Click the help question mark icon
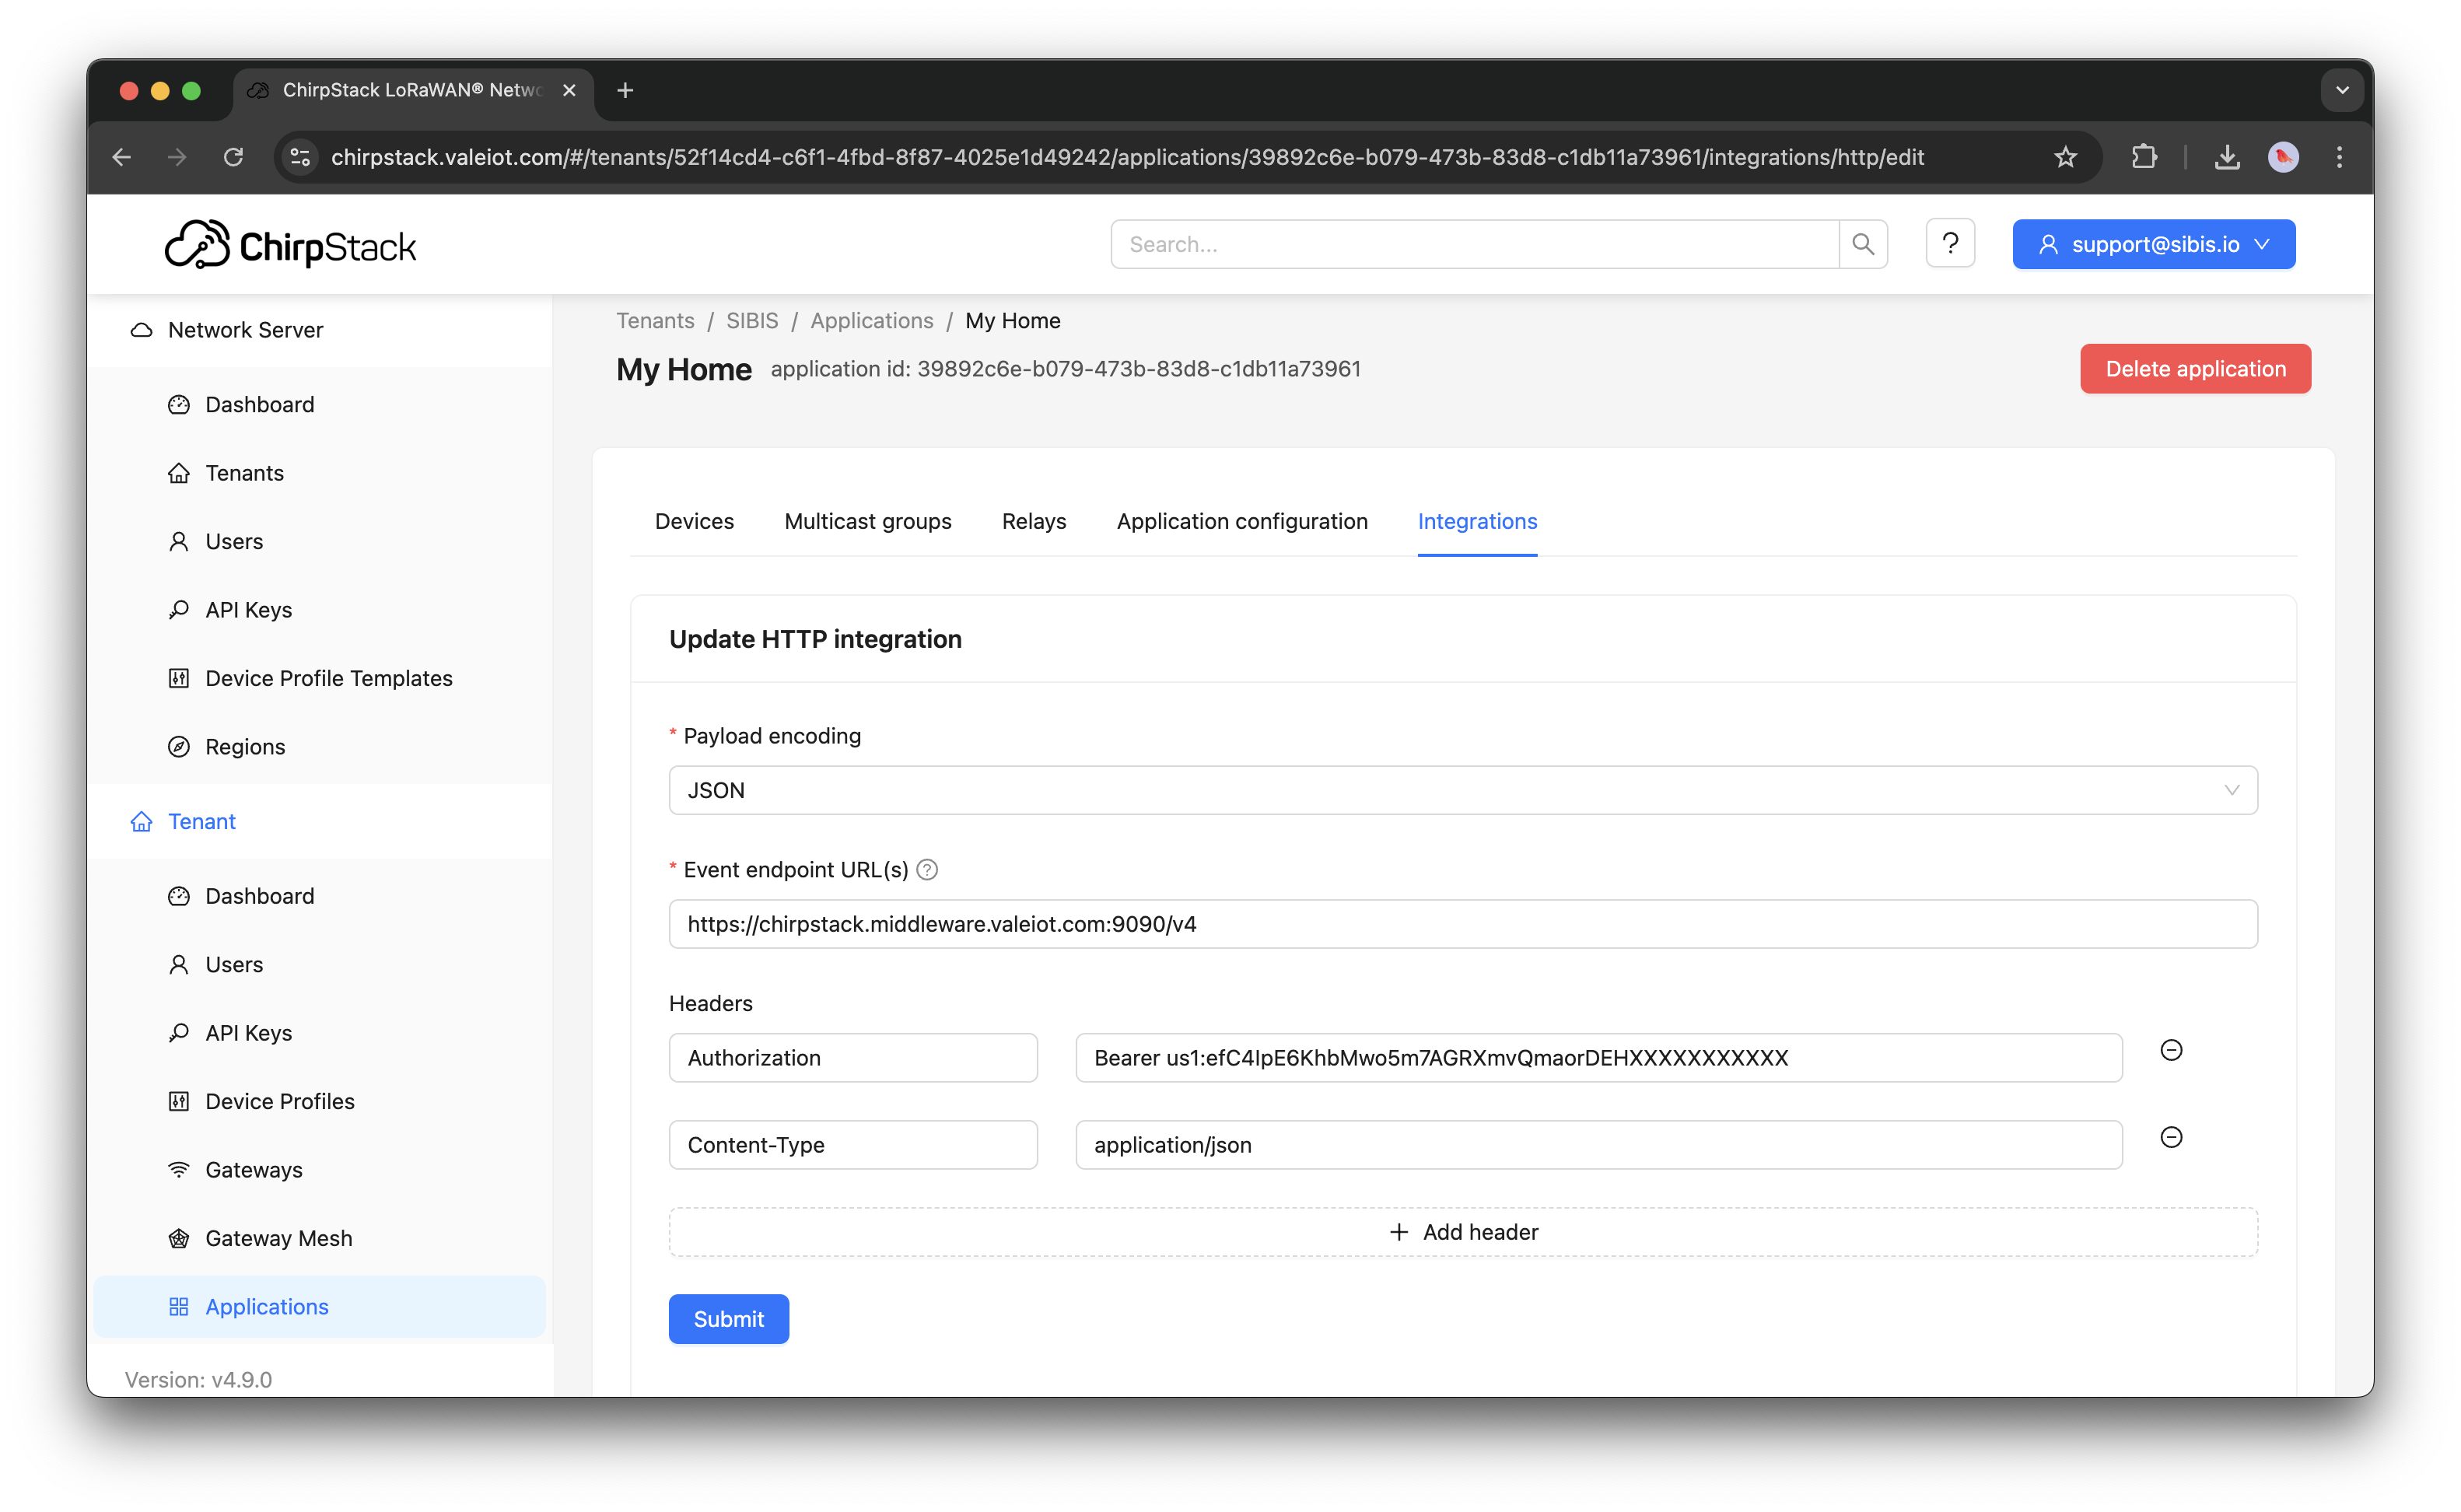2461x1512 pixels. [x=1949, y=243]
